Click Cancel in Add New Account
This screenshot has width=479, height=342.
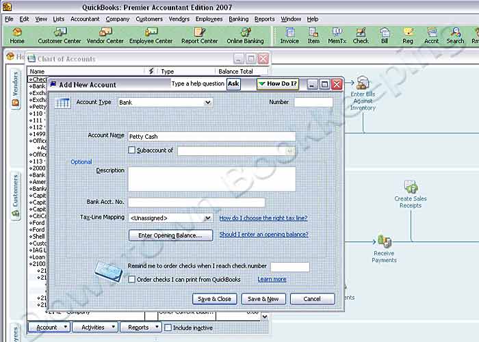pos(312,299)
